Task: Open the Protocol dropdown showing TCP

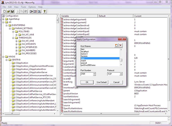Action: click(x=121, y=74)
